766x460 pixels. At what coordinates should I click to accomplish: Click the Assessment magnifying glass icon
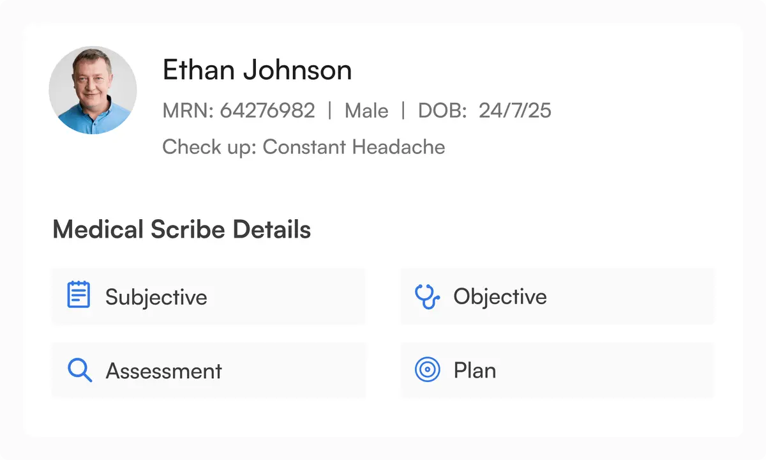pyautogui.click(x=80, y=371)
